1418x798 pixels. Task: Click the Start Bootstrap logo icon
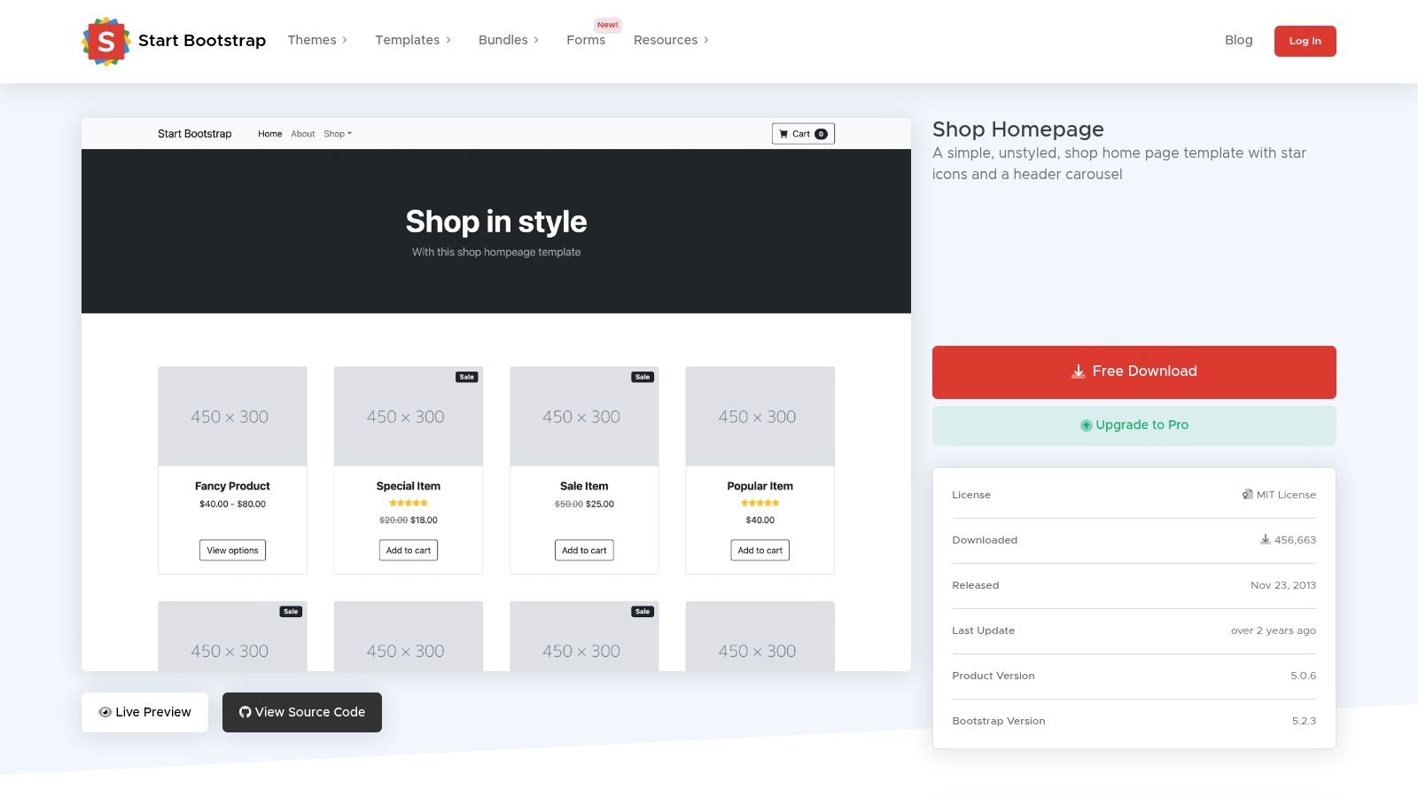pyautogui.click(x=105, y=41)
